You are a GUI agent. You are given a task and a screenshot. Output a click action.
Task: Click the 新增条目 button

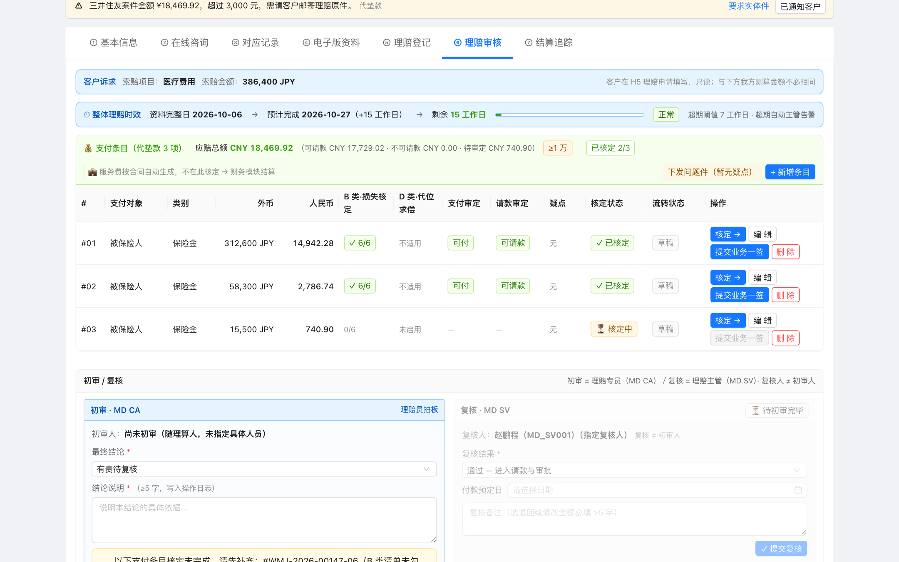click(x=790, y=172)
